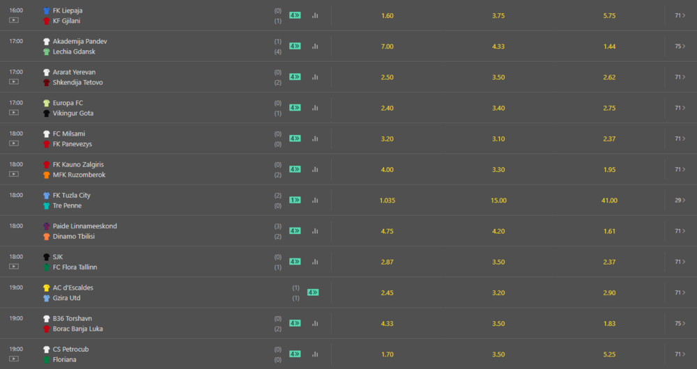Select away odds 5.25 for Floriana
Screen dimensions: 697x369
click(x=609, y=354)
